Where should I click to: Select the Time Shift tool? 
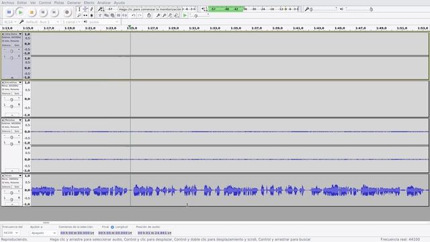click(x=85, y=15)
